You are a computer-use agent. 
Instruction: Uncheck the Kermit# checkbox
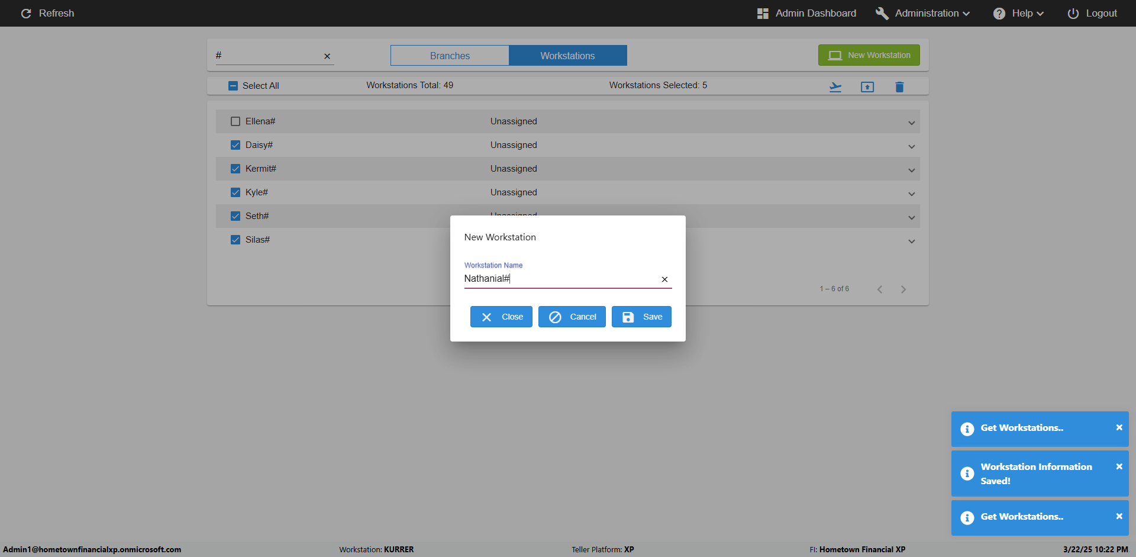coord(235,169)
